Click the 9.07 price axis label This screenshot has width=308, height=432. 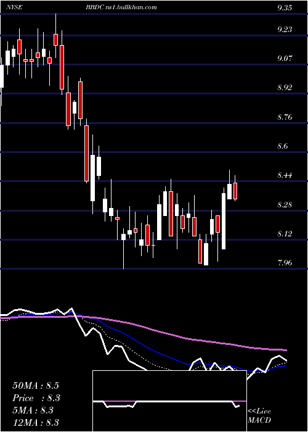point(285,59)
